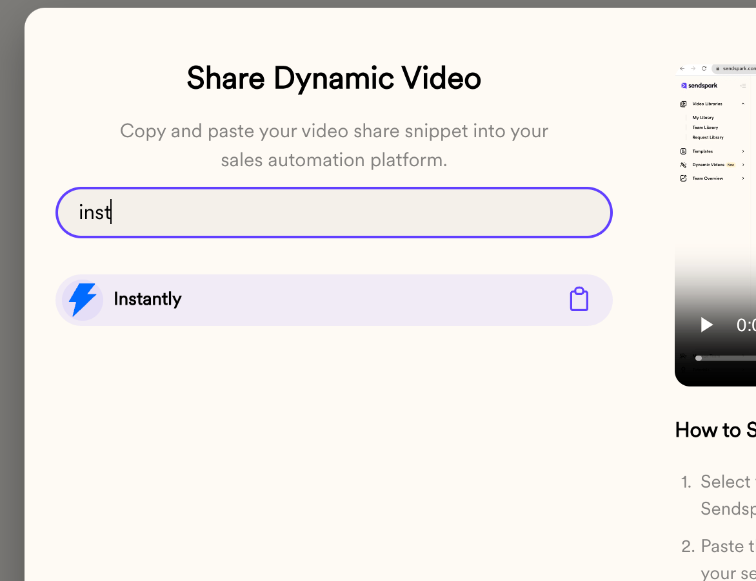
Task: Click the "Share Dynamic Video" heading
Action: coord(333,78)
